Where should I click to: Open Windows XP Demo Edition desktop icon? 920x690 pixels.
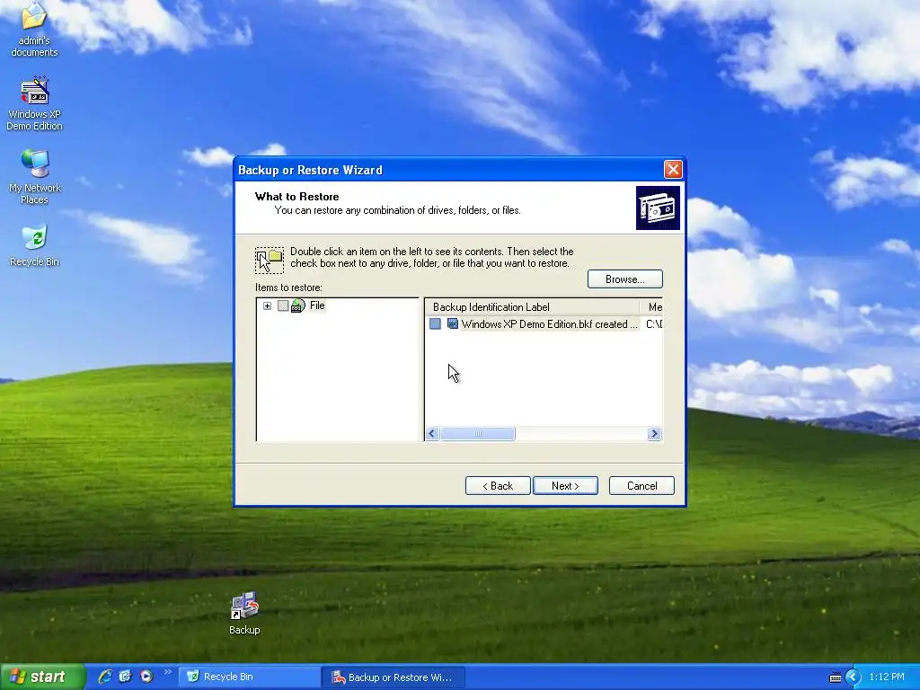pos(34,103)
